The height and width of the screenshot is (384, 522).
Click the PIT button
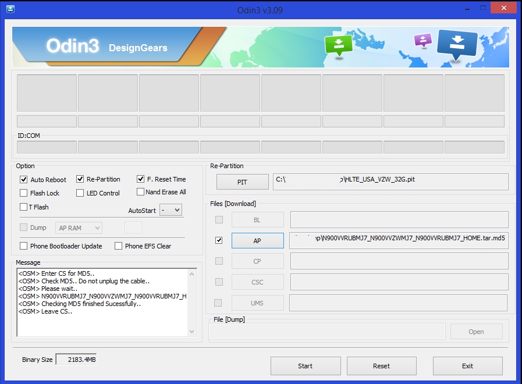click(x=242, y=182)
